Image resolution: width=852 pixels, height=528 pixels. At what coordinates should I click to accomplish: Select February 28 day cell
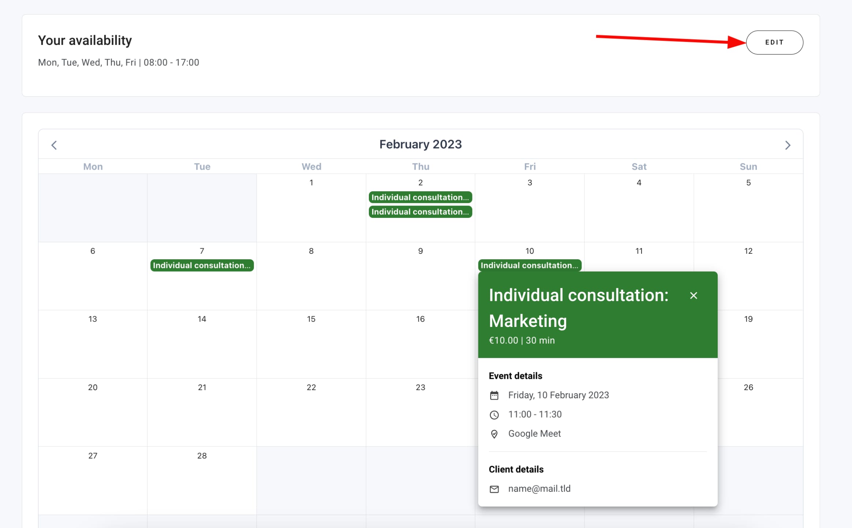[202, 480]
